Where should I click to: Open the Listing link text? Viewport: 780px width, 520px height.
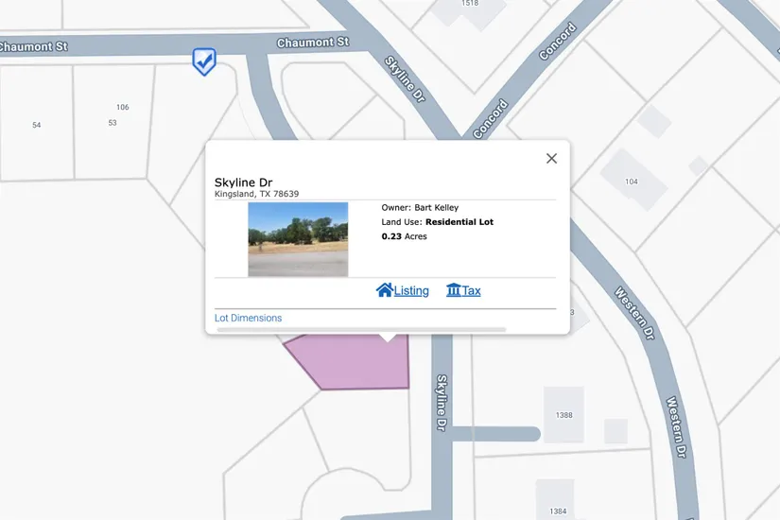[411, 291]
